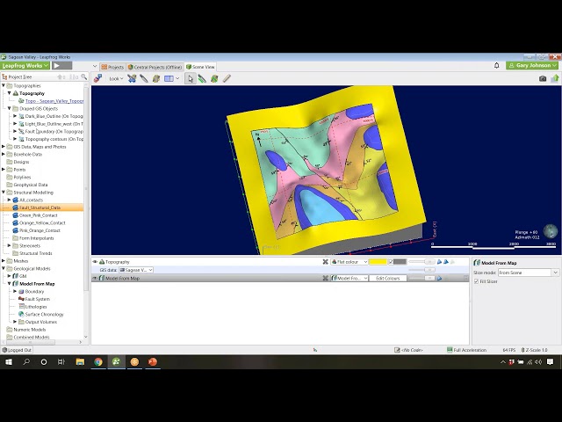This screenshot has width=562, height=422.
Task: Click the draw points tool icon
Action: tap(214, 78)
